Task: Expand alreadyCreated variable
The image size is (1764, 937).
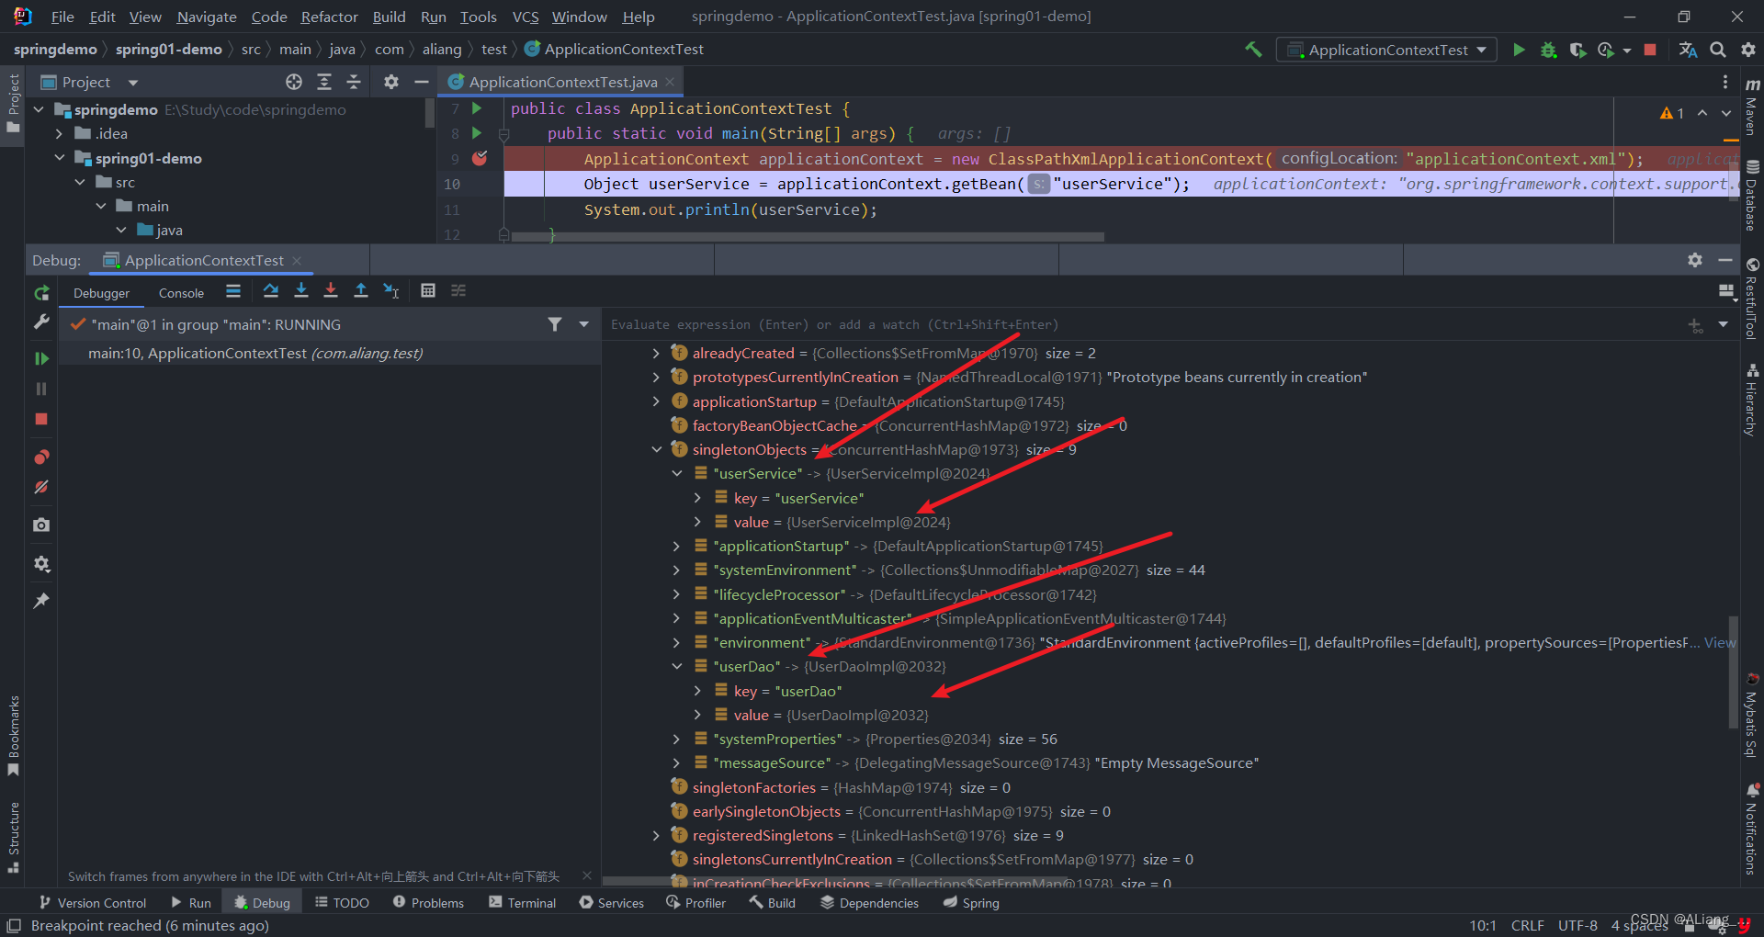Action: (x=656, y=353)
